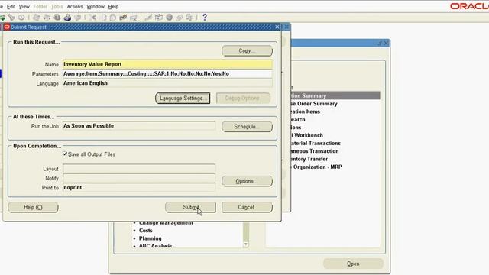Click the Navigator list scrollbar down arrow
This screenshot has height=275, width=489.
pos(246,244)
